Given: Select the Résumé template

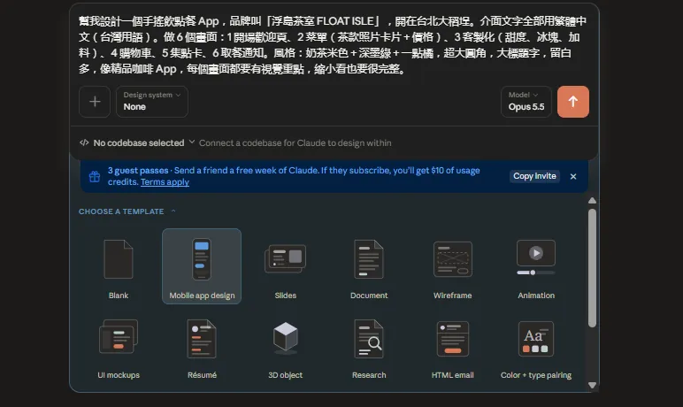Looking at the screenshot, I should click(x=202, y=347).
